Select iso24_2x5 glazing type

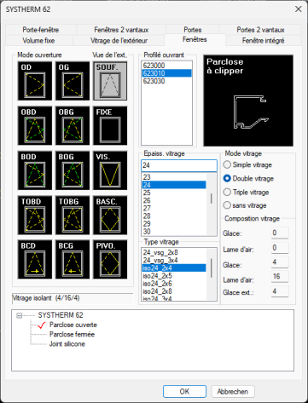(x=174, y=276)
